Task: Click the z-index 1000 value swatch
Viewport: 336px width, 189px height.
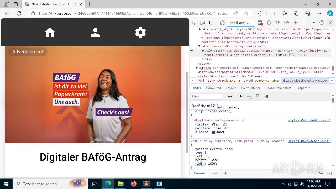Action: [213, 132]
